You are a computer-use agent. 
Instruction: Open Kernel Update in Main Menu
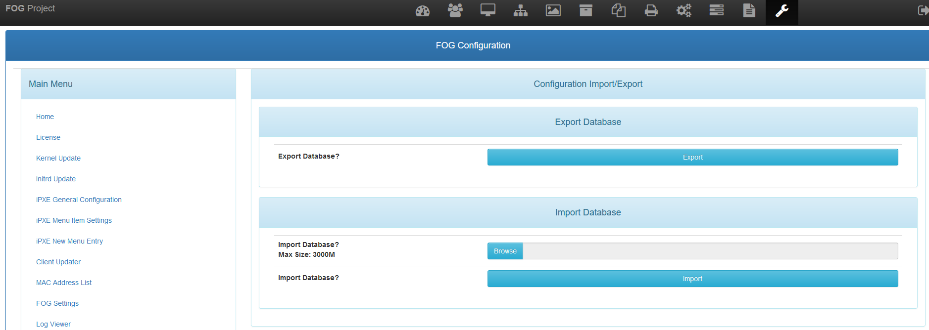(58, 158)
